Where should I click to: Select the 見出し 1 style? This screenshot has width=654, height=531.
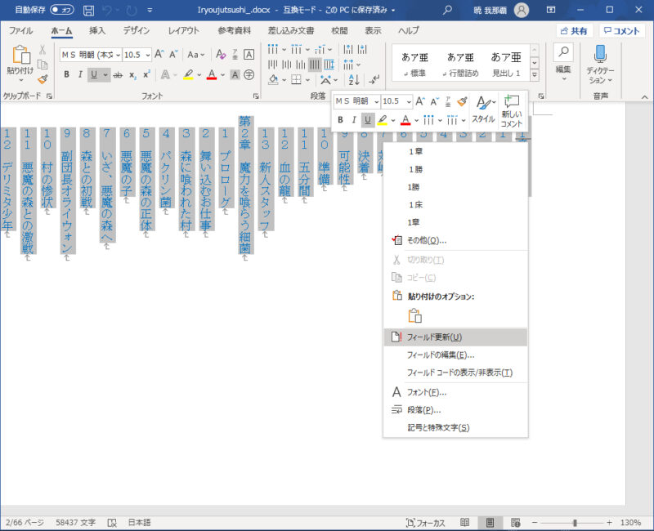pos(506,64)
